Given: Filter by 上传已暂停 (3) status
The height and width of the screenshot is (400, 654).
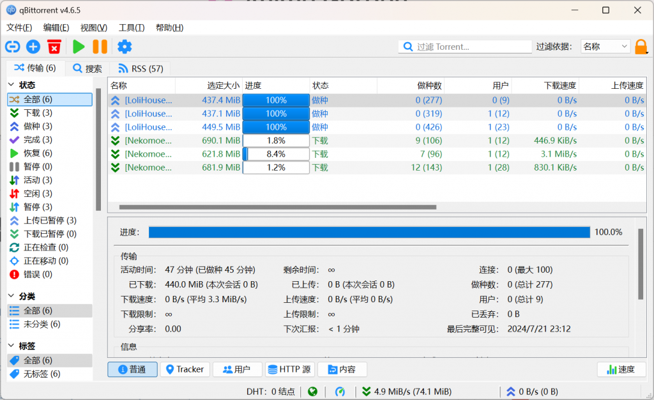Looking at the screenshot, I should (50, 220).
